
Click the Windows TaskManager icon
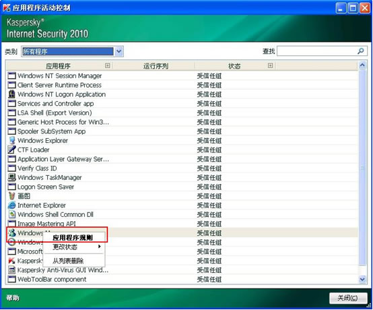pyautogui.click(x=11, y=177)
